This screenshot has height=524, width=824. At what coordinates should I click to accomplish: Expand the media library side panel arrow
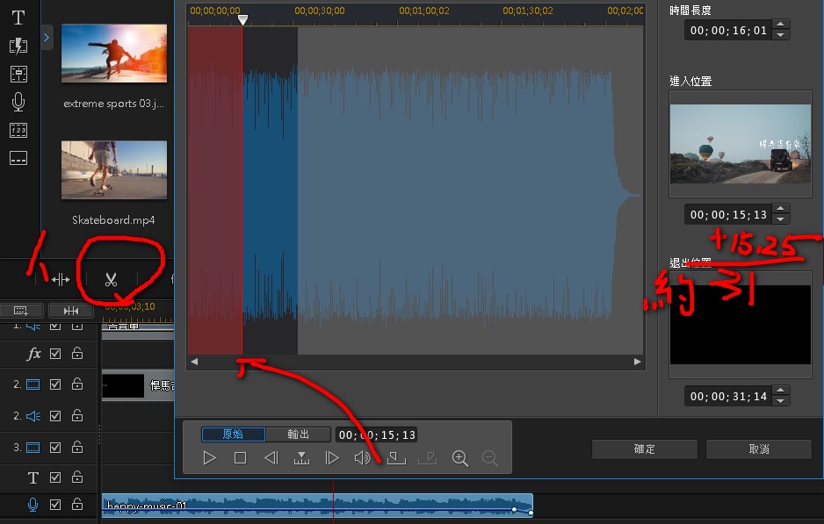coord(47,37)
